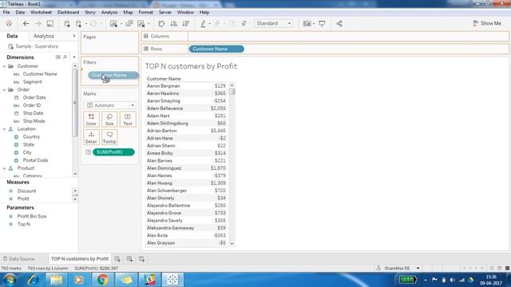Image resolution: width=511 pixels, height=287 pixels.
Task: Open the Analysis menu
Action: click(x=109, y=13)
